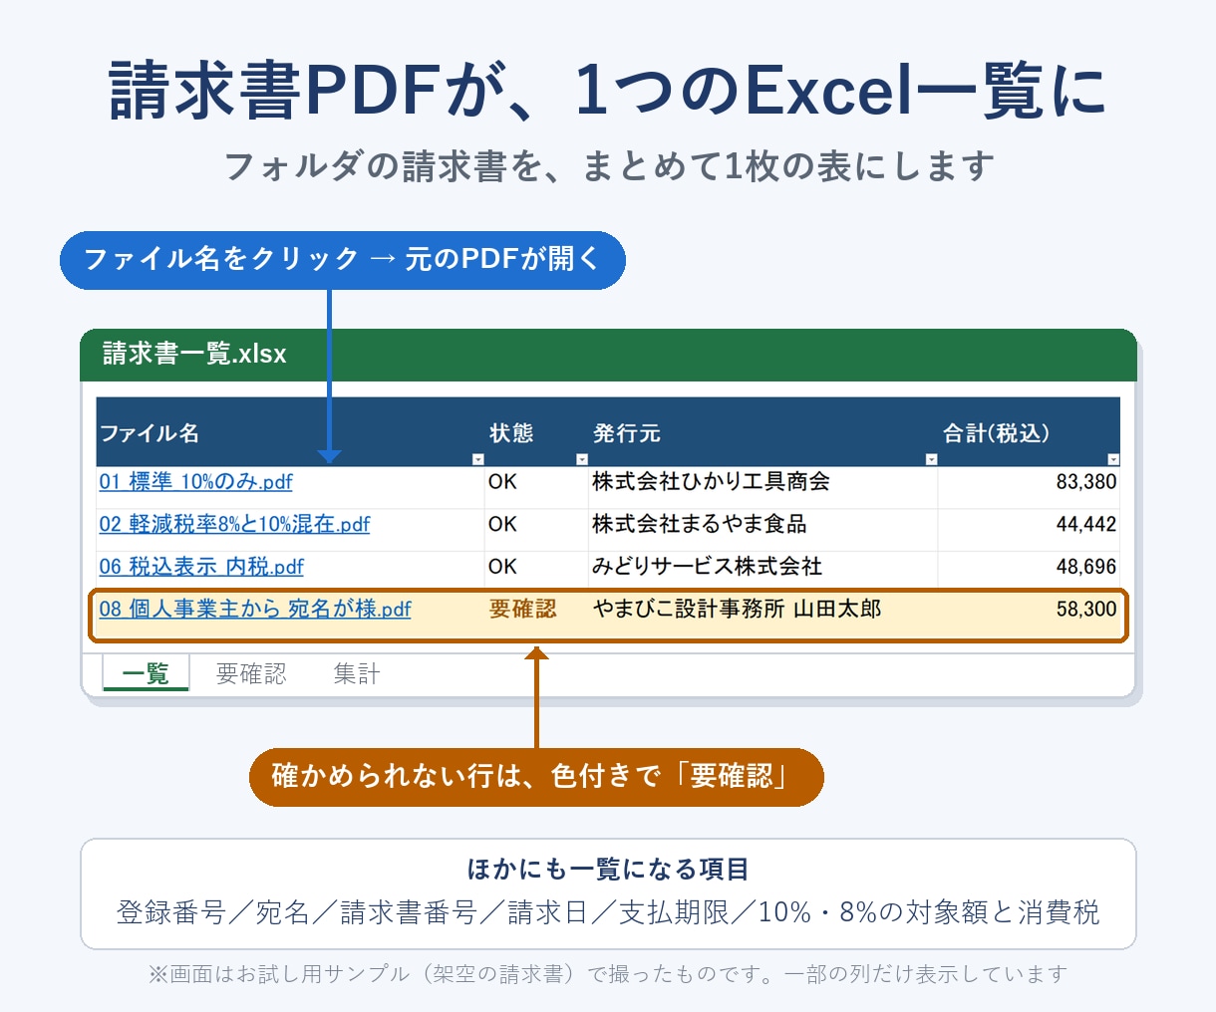The height and width of the screenshot is (1012, 1216).
Task: Open the link 08_個人事業主から_宛名が様.pdf
Action: tap(255, 609)
